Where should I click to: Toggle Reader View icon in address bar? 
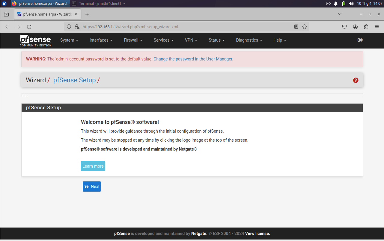296,27
